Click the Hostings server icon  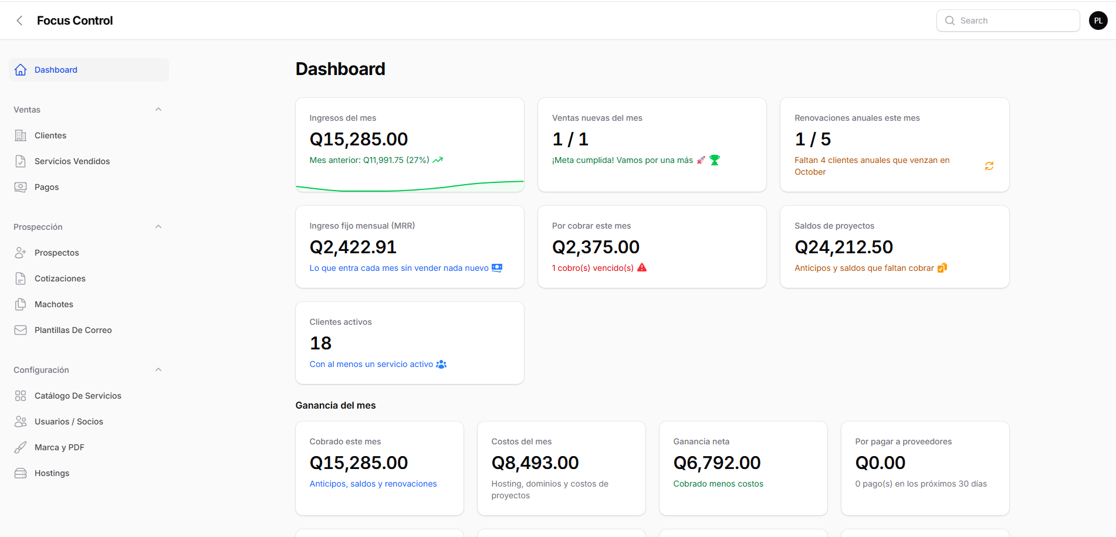(21, 473)
